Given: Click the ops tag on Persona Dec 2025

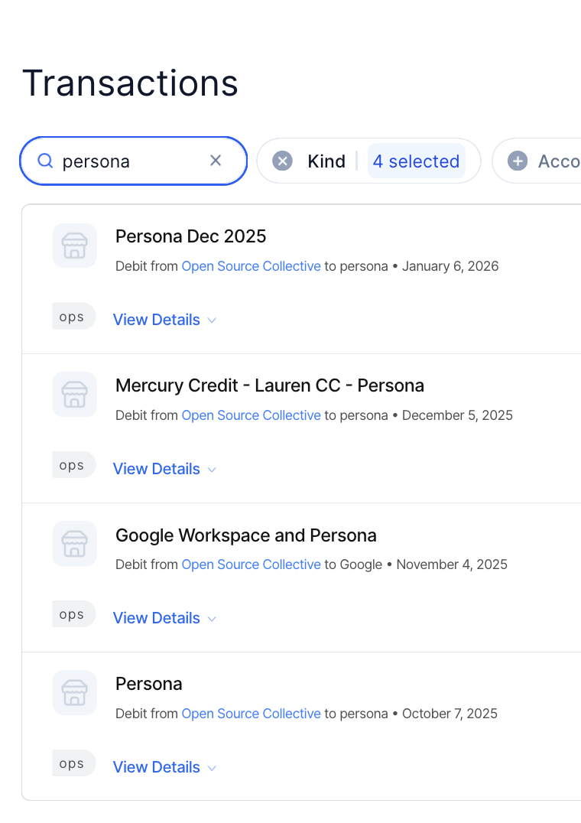Looking at the screenshot, I should click(73, 317).
